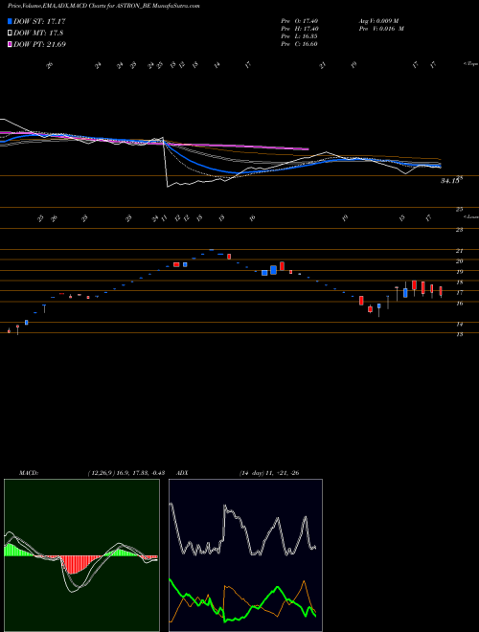Click the magenta DOW PT trend line
The image size is (479, 632).
pos(242,145)
